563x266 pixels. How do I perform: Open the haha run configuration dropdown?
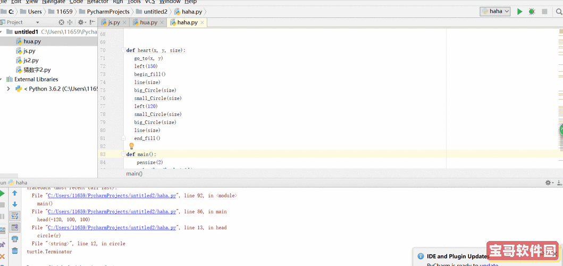coord(495,12)
